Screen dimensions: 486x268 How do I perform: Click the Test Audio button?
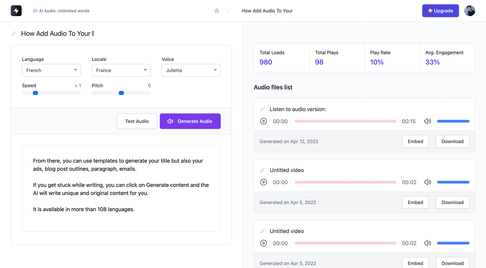coord(137,121)
